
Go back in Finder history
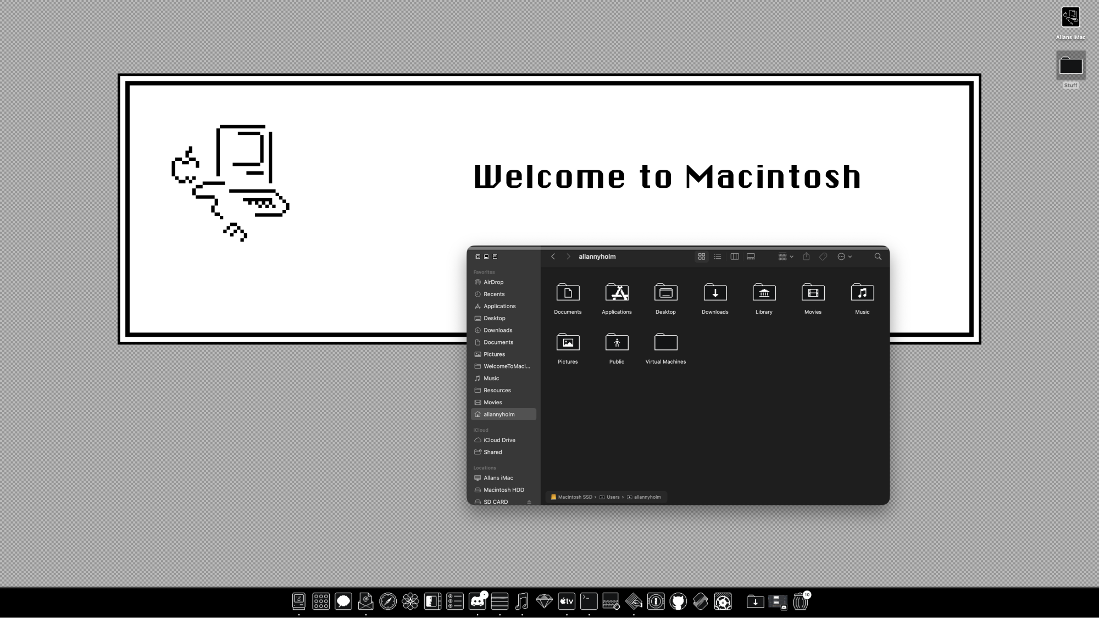(553, 257)
